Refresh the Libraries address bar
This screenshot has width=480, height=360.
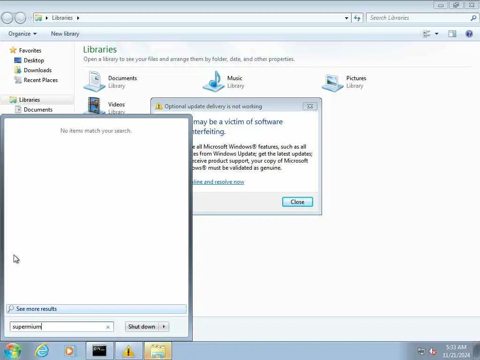pos(357,18)
